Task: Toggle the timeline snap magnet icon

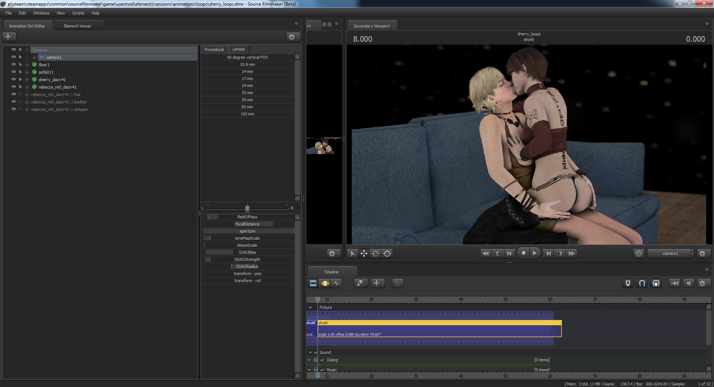Action: (642, 283)
